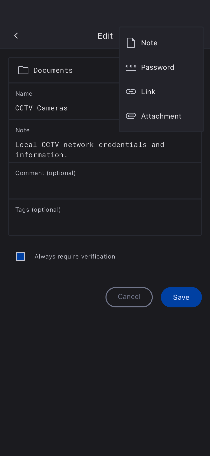
Task: Click the Edit screen title
Action: [105, 36]
